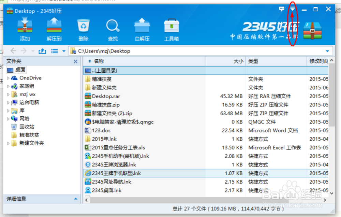Click the 123.doc Word document icon
The width and height of the screenshot is (341, 217).
click(x=88, y=130)
